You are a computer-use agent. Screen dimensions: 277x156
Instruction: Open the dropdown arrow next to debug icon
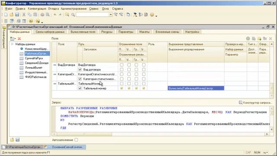[42, 22]
